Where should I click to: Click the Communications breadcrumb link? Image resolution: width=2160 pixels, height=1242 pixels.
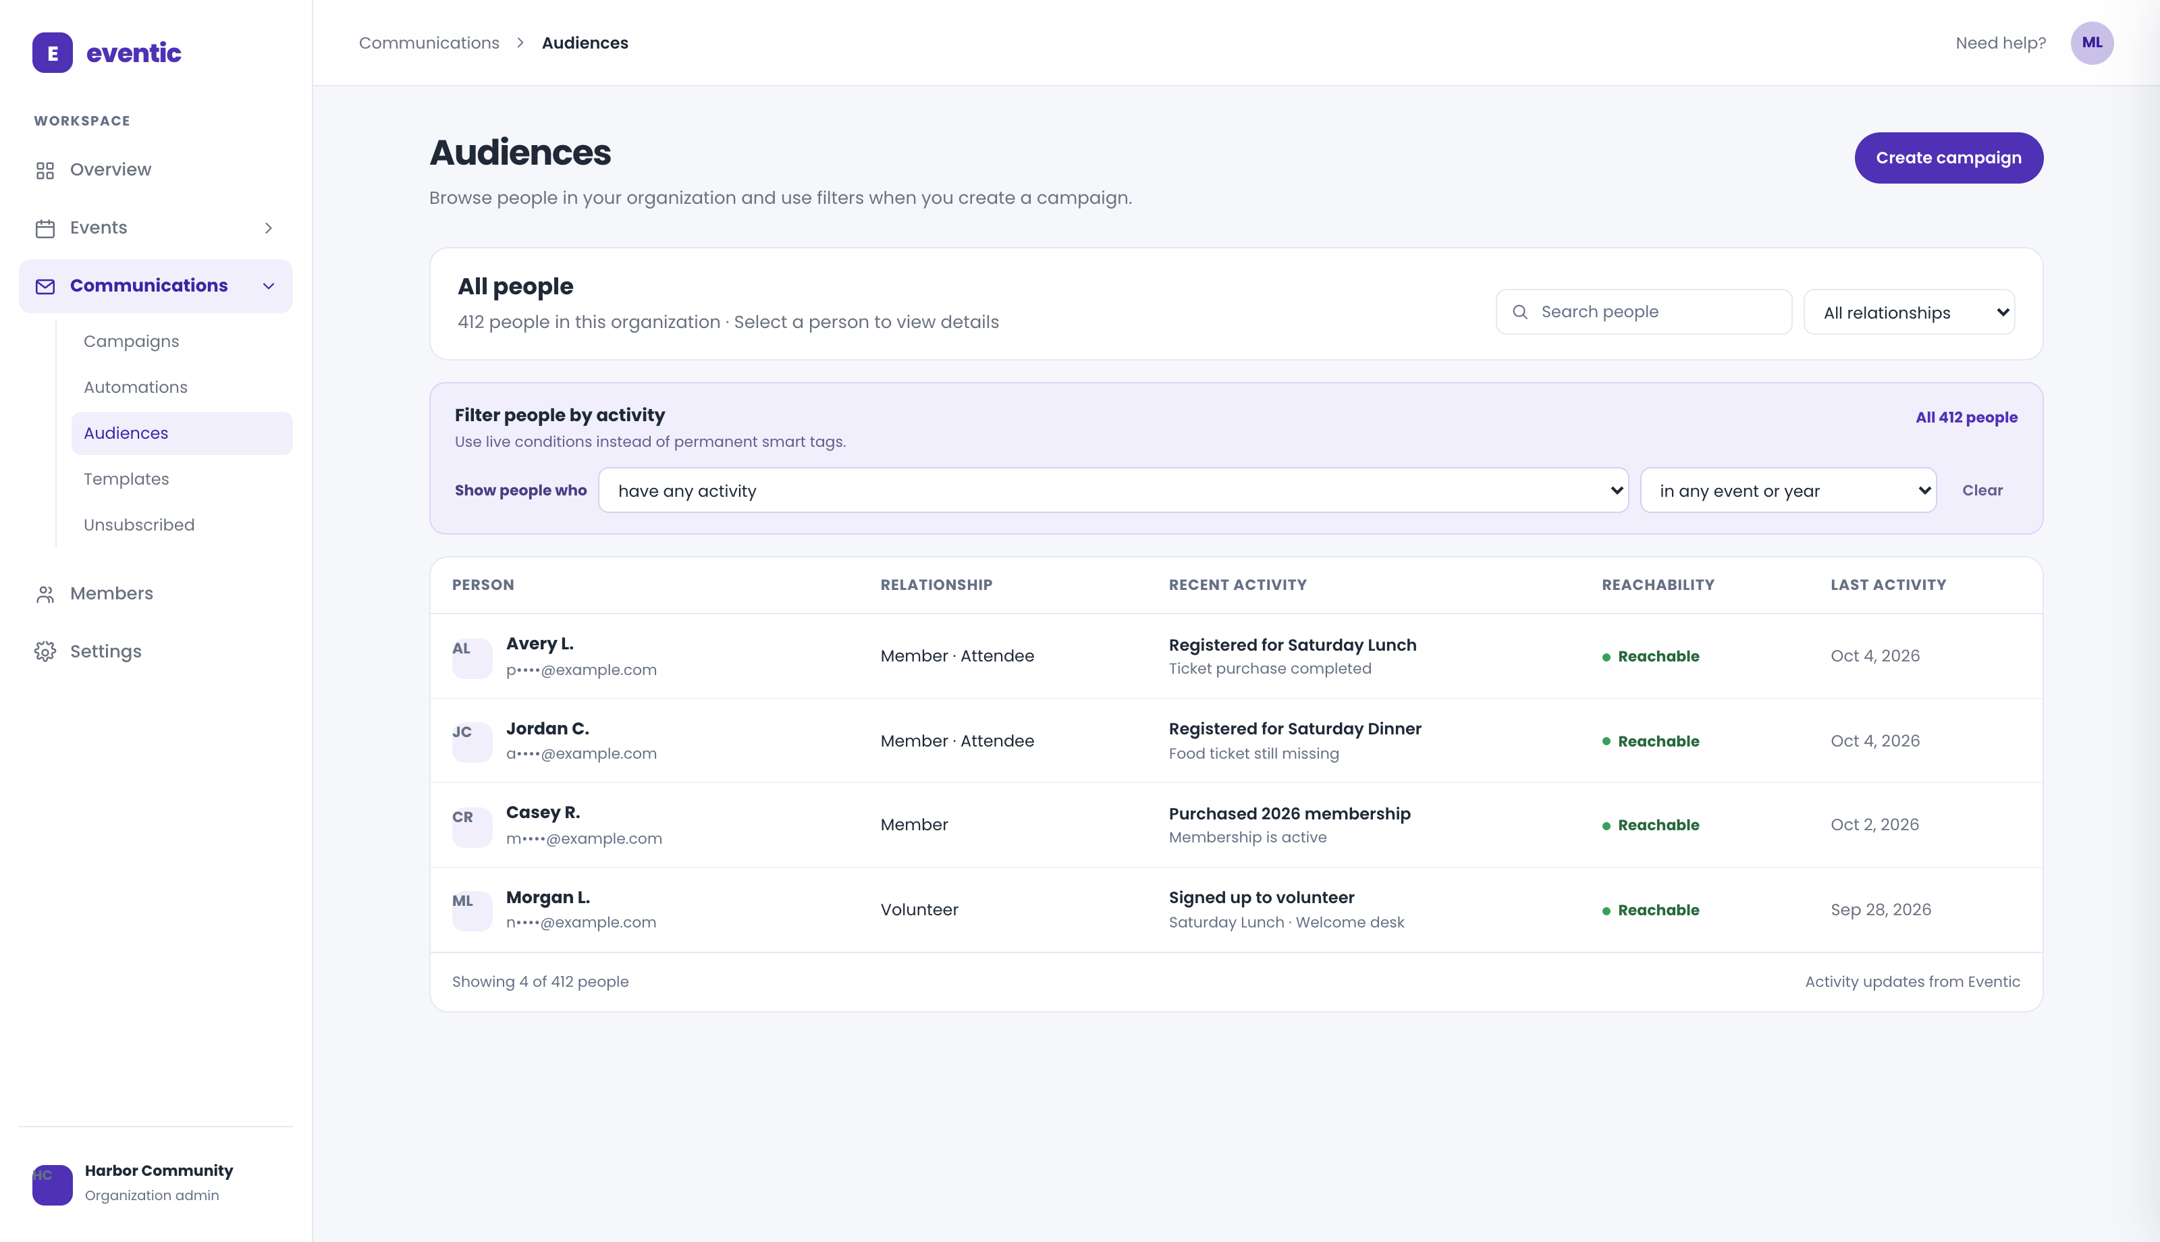(429, 43)
